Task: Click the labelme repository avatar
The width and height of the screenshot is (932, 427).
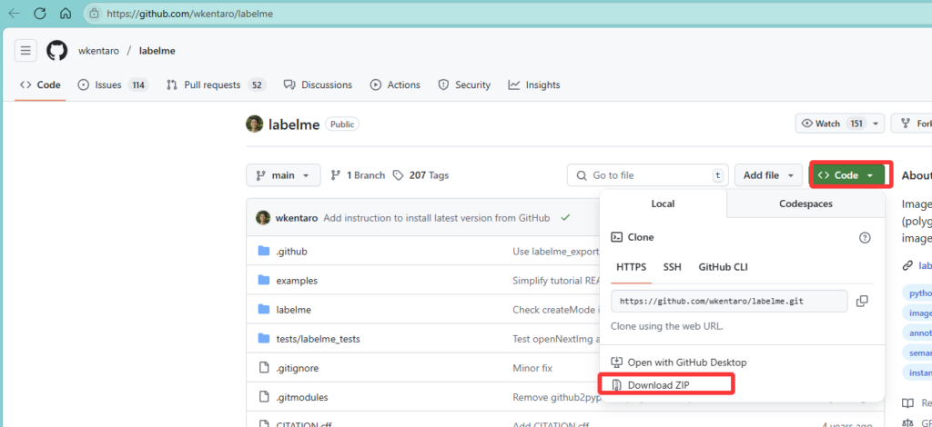Action: [x=255, y=124]
